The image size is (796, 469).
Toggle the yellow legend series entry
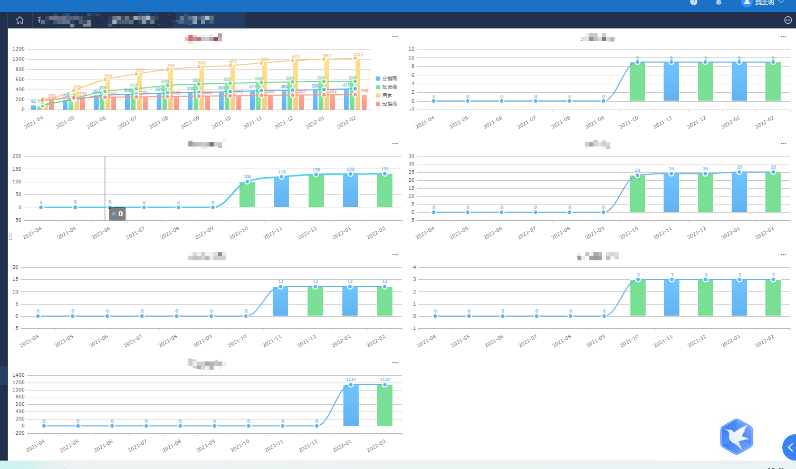click(x=384, y=95)
